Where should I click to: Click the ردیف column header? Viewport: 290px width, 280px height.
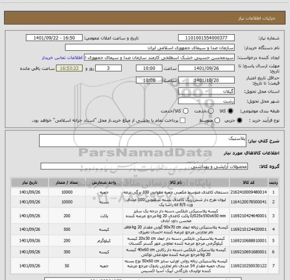coord(273,182)
